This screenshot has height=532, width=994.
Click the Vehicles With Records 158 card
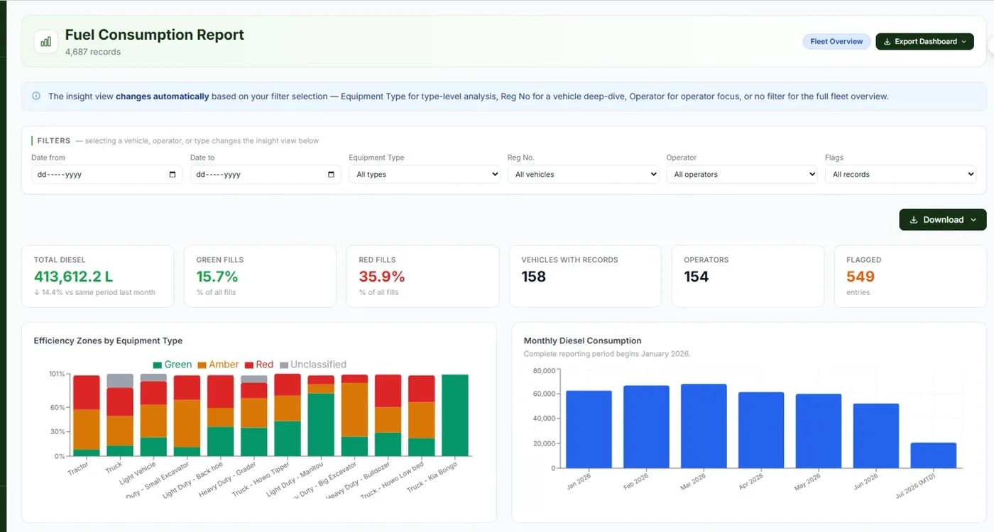585,277
